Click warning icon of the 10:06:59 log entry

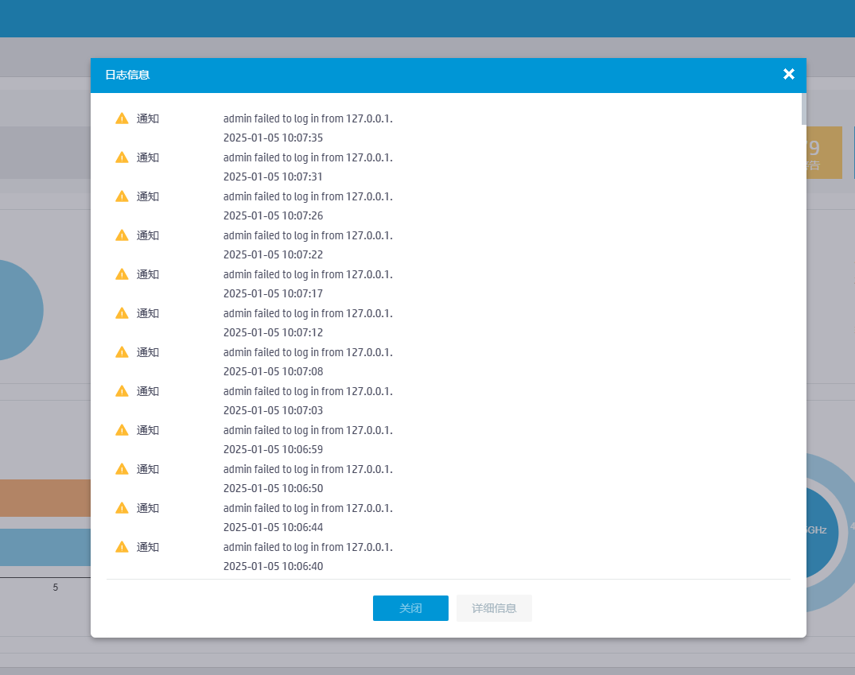coord(122,430)
